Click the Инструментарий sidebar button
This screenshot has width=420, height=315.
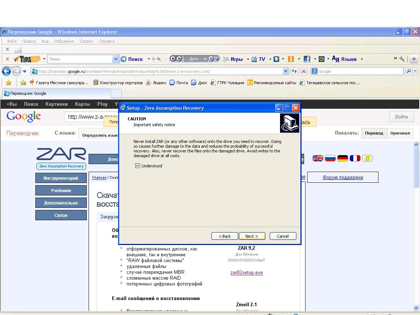click(x=61, y=178)
